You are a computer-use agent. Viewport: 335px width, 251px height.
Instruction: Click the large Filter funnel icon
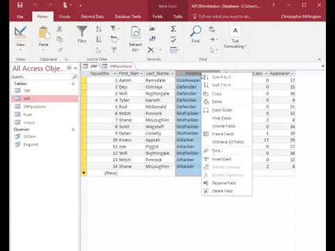(x=82, y=31)
